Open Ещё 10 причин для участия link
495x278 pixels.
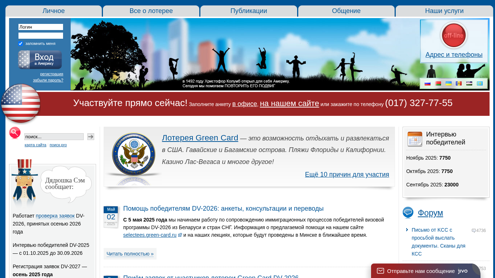(347, 174)
